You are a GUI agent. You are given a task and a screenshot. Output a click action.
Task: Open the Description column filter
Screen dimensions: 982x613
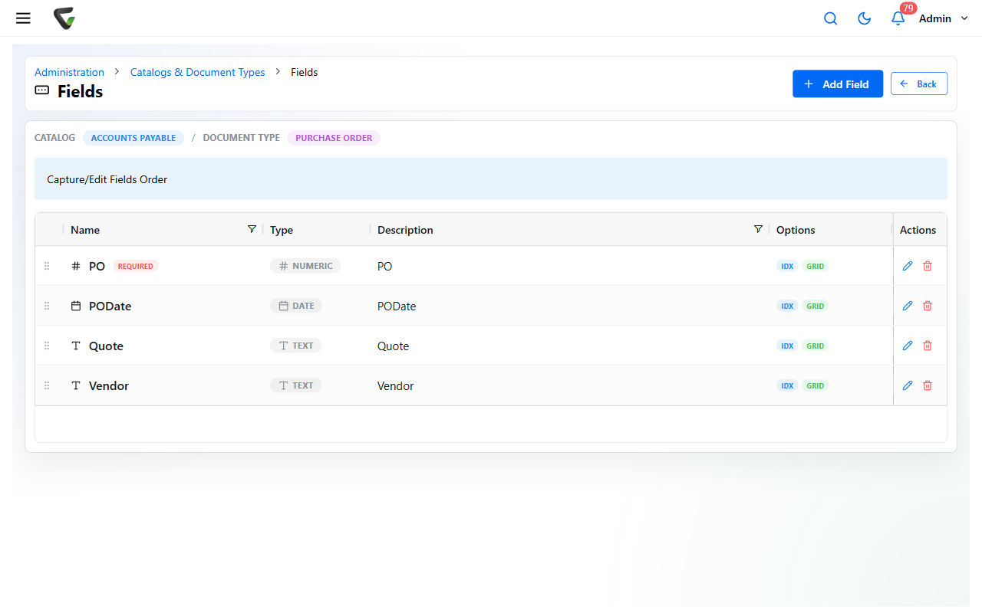coord(758,229)
